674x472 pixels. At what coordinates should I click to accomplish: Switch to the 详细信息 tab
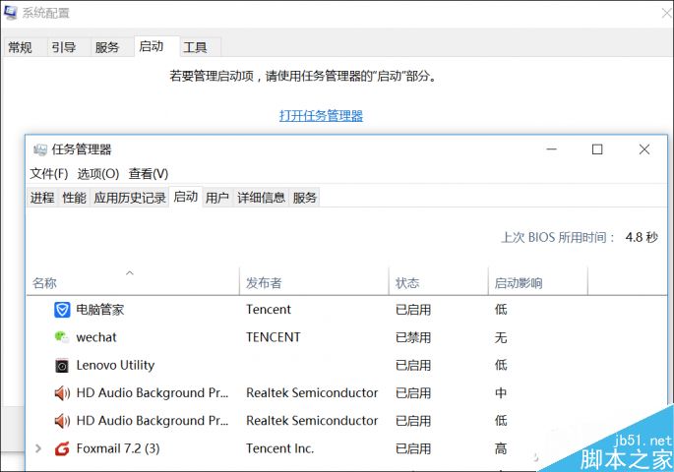[261, 198]
